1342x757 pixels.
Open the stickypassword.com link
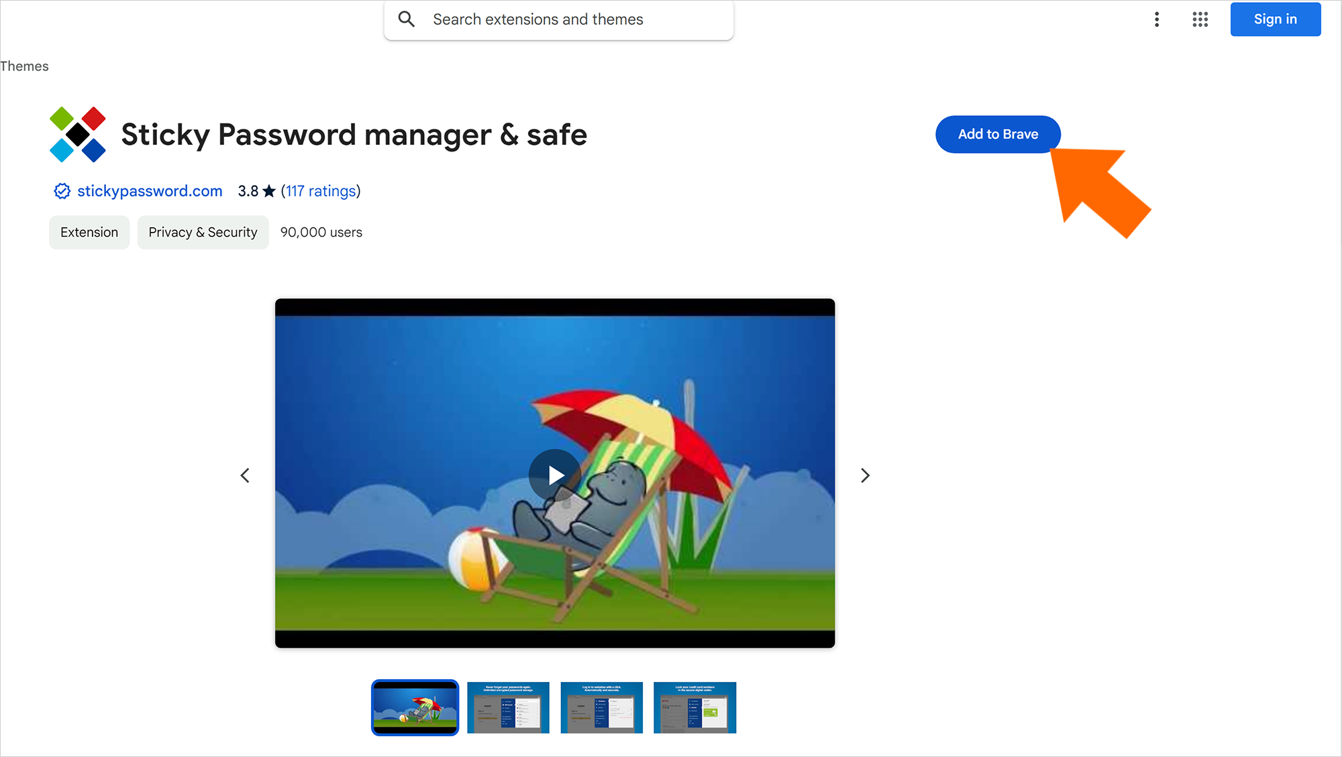coord(150,191)
